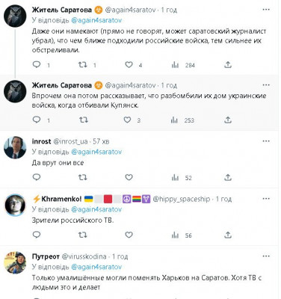281x299 pixels.
Task: Open more options on first Житель Саратова tweet
Action: click(266, 10)
